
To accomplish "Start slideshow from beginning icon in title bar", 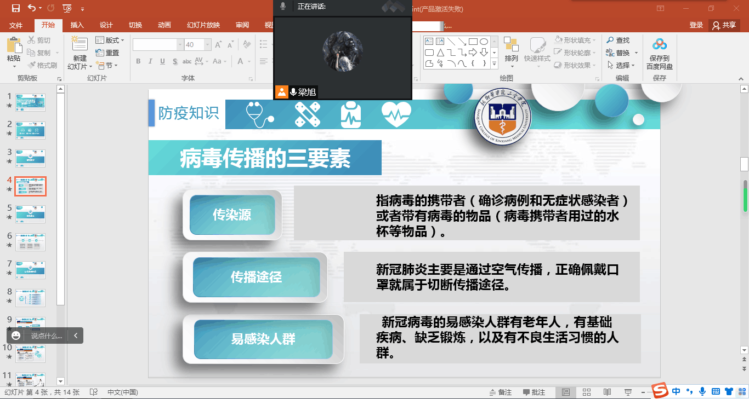I will [67, 8].
